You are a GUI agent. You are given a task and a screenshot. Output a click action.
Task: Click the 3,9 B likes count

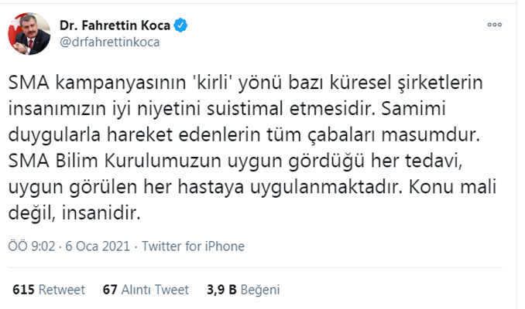click(x=223, y=290)
